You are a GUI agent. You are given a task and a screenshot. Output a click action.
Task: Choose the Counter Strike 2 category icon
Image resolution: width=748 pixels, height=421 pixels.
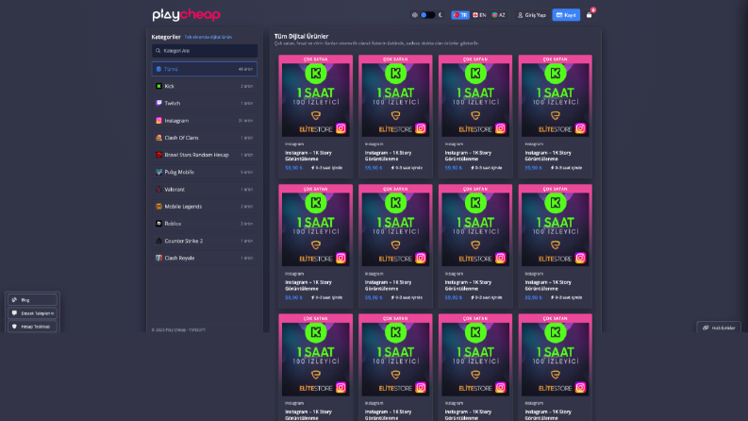[x=158, y=241]
